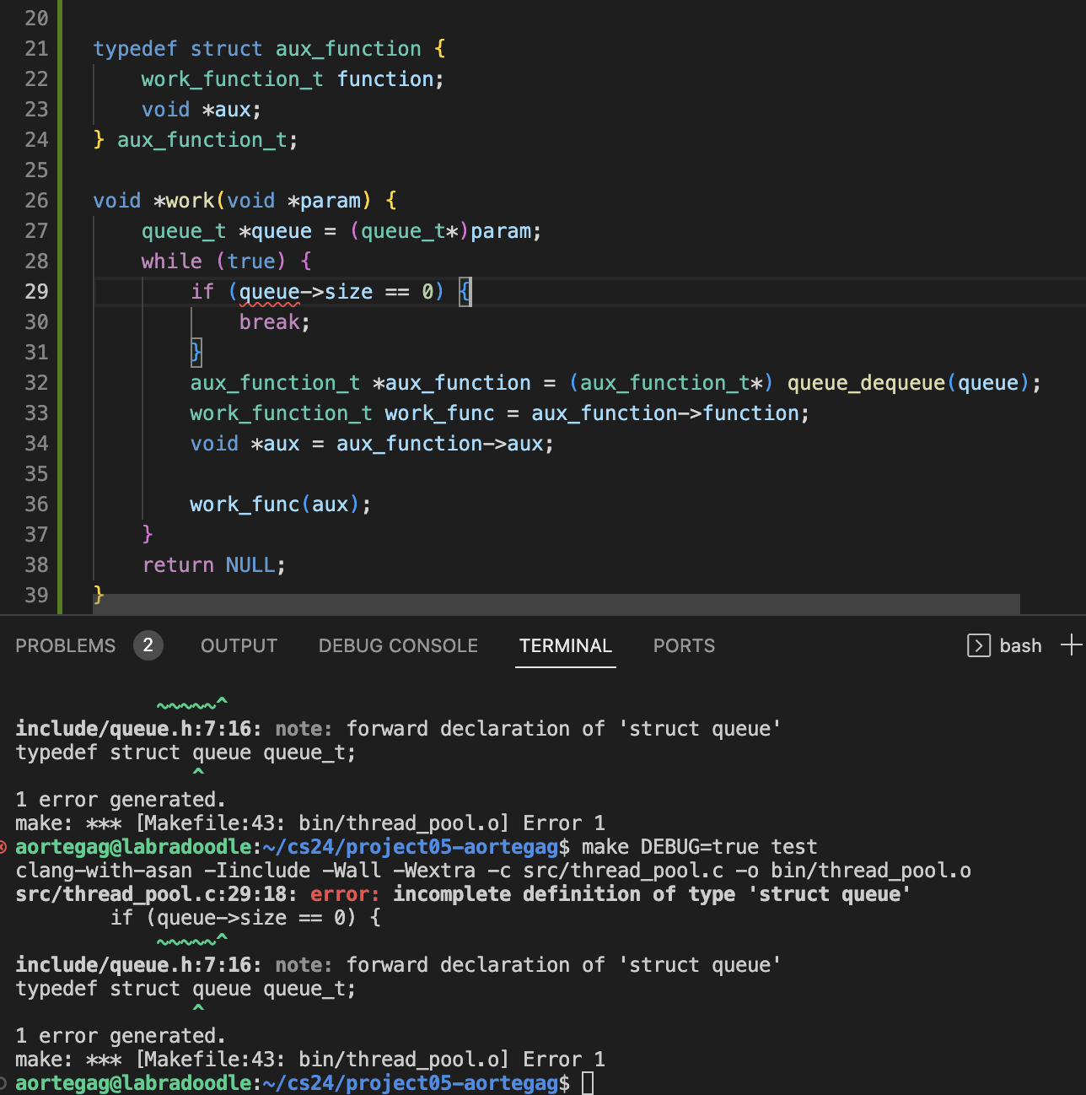Screen dimensions: 1086x1095
Task: Click the red-underlined queue on line 29
Action: tap(269, 292)
